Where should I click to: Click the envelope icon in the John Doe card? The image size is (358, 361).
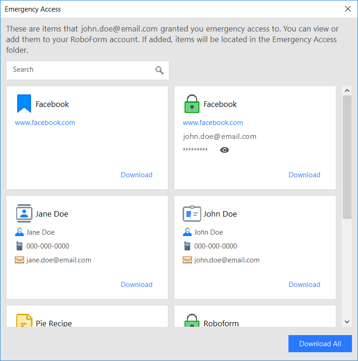tap(187, 260)
